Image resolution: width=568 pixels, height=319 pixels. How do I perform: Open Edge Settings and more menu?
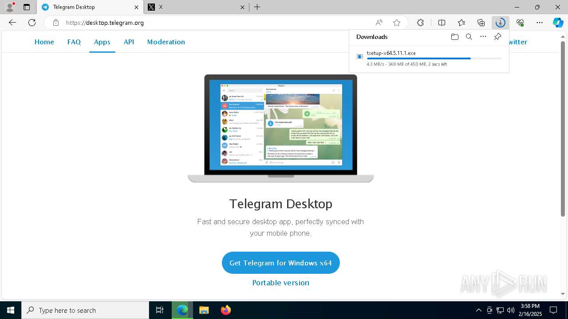[540, 23]
